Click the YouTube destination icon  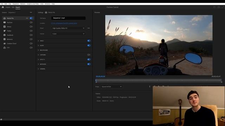(x=5, y=22)
